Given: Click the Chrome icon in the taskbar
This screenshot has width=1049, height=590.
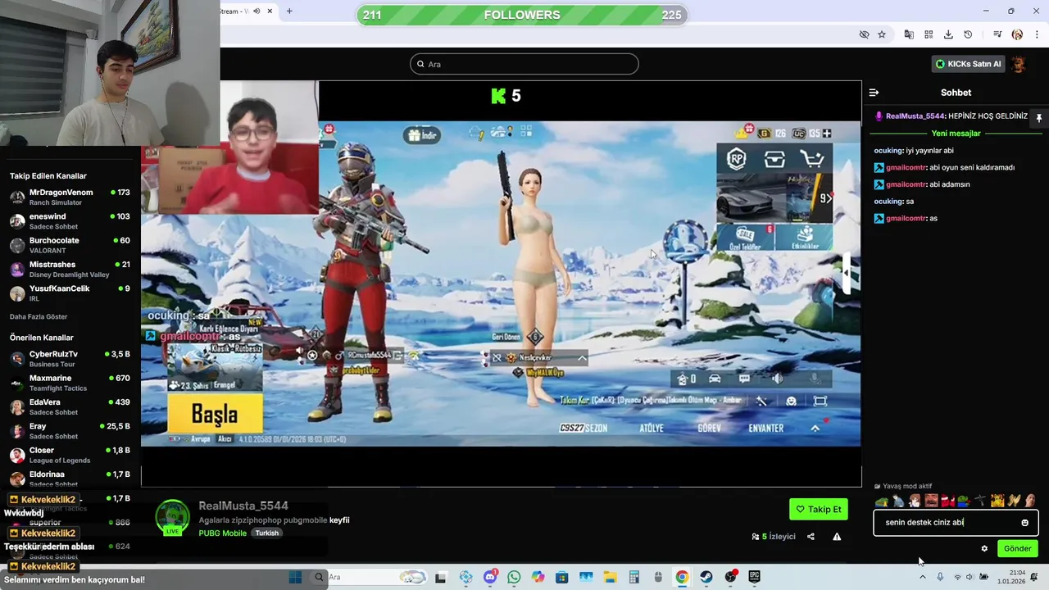Looking at the screenshot, I should coord(682,577).
